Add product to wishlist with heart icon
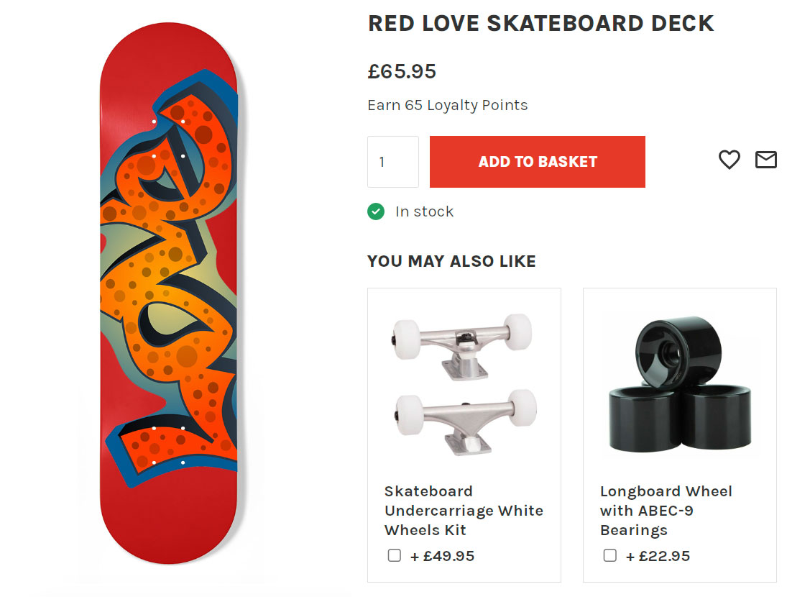The width and height of the screenshot is (787, 597). 729,160
